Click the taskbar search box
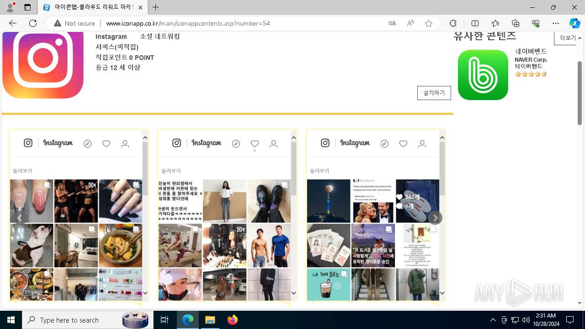 point(88,320)
